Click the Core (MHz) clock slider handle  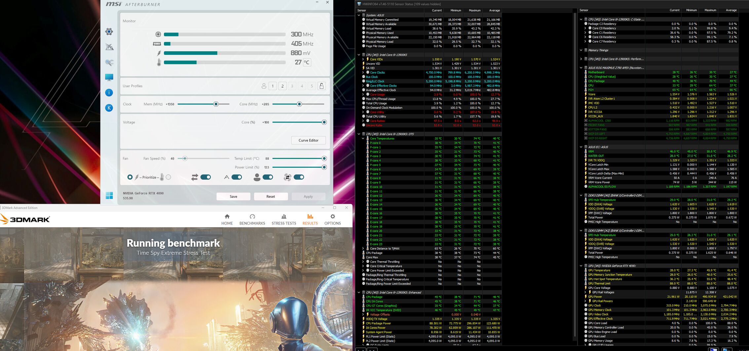tap(299, 104)
